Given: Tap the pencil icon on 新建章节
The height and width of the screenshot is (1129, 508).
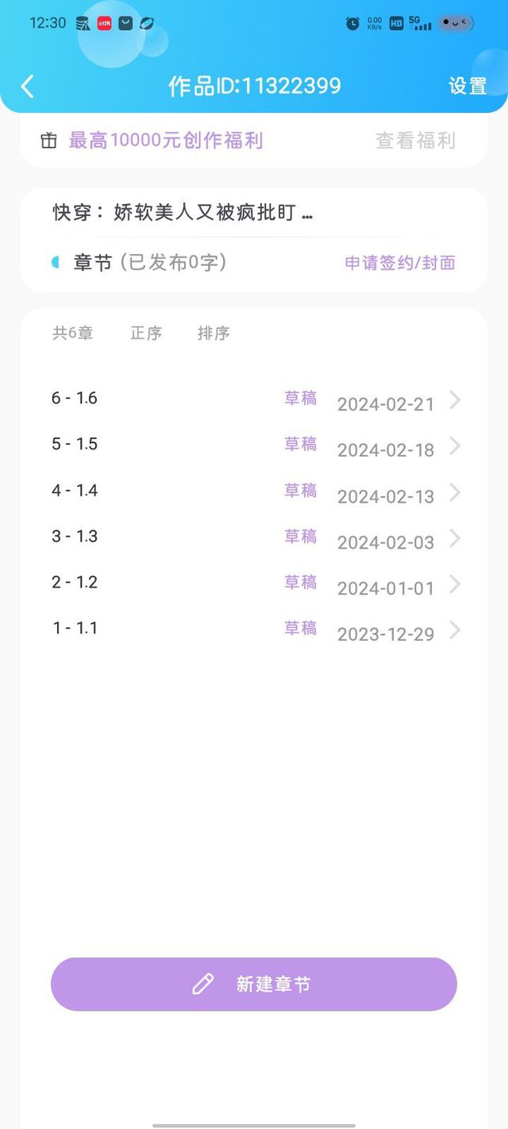Looking at the screenshot, I should pos(203,985).
